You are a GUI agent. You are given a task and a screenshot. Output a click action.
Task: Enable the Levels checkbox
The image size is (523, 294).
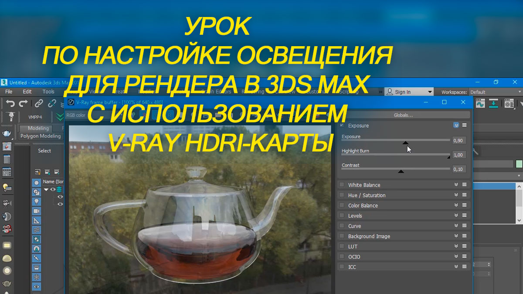[x=342, y=216]
